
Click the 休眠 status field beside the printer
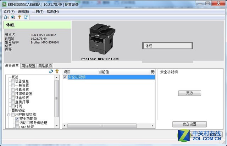click(x=167, y=46)
